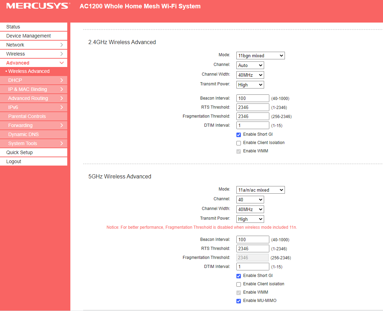Open 2.4GHz Mode dropdown 11bgn mixed
The height and width of the screenshot is (311, 383).
[260, 56]
